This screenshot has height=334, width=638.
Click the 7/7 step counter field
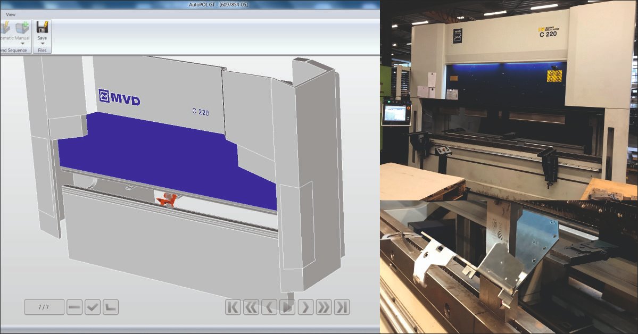44,307
